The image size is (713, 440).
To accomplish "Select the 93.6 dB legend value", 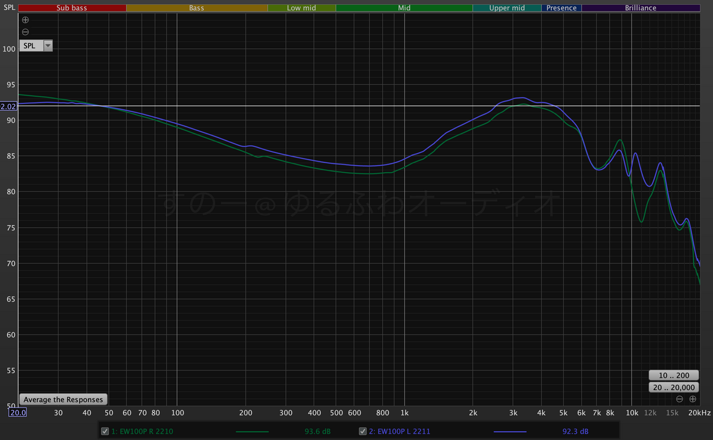I will (x=317, y=431).
